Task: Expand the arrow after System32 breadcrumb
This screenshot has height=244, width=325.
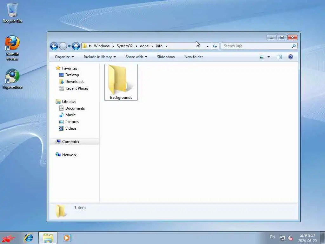Action: click(136, 46)
